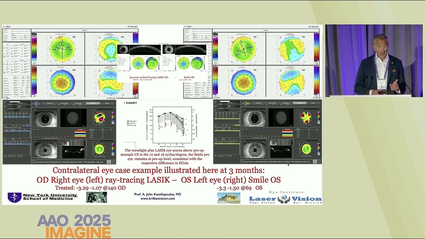This screenshot has height=239, width=425.
Task: Select highlighted measurement row in right panel sidebar
Action: (227, 119)
